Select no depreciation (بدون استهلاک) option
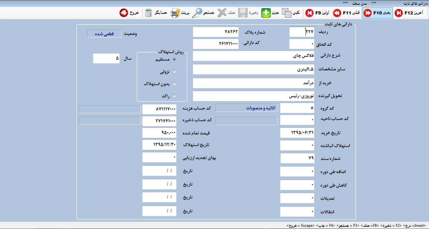This screenshot has width=429, height=229. coord(174,84)
